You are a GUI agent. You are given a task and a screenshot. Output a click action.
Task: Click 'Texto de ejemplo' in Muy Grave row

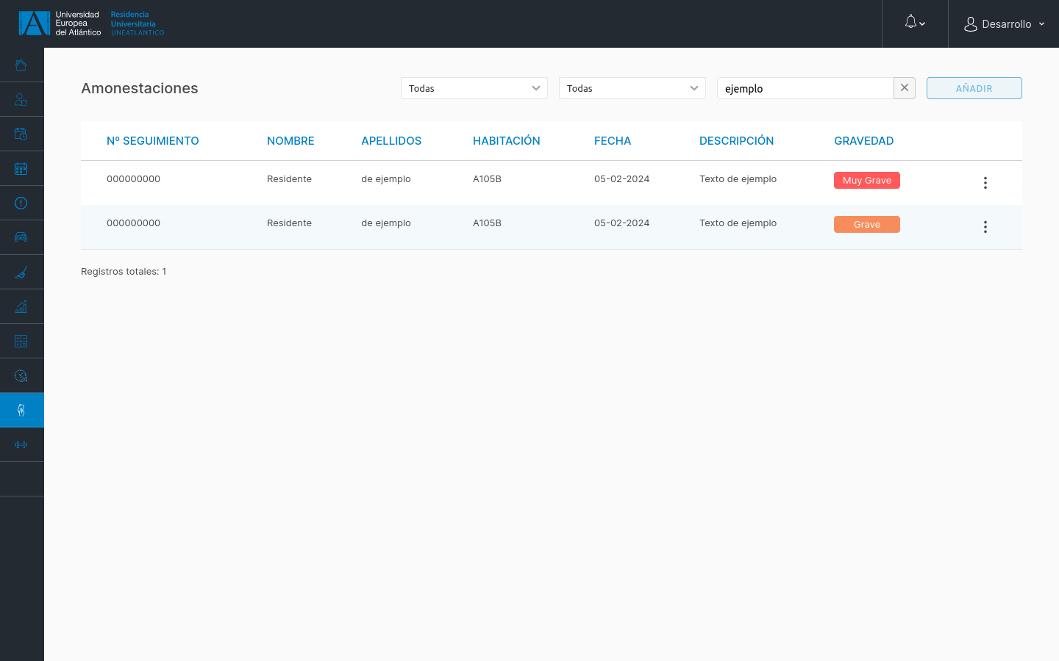[x=738, y=179]
